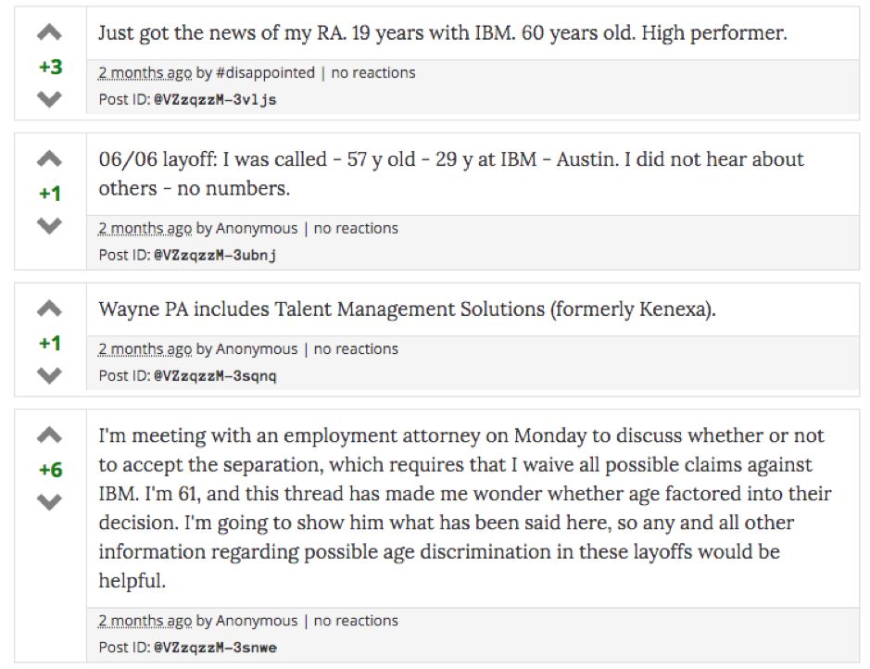The image size is (870, 669).
Task: Click '2 months ago' on Austin layoff post
Action: (x=145, y=228)
